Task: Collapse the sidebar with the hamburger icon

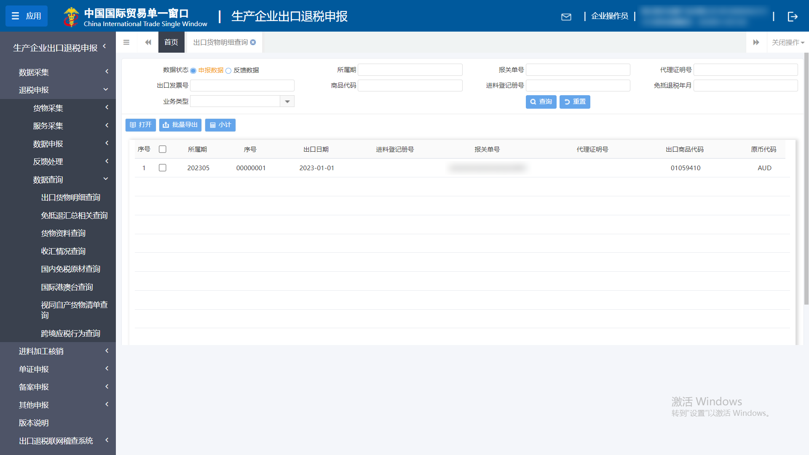Action: [126, 42]
